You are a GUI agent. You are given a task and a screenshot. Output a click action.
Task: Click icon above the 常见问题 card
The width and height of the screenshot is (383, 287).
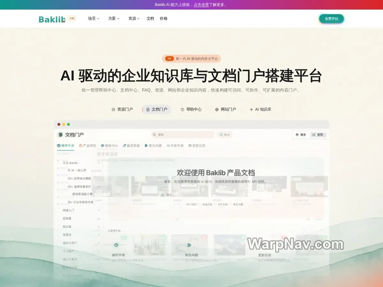(x=189, y=245)
